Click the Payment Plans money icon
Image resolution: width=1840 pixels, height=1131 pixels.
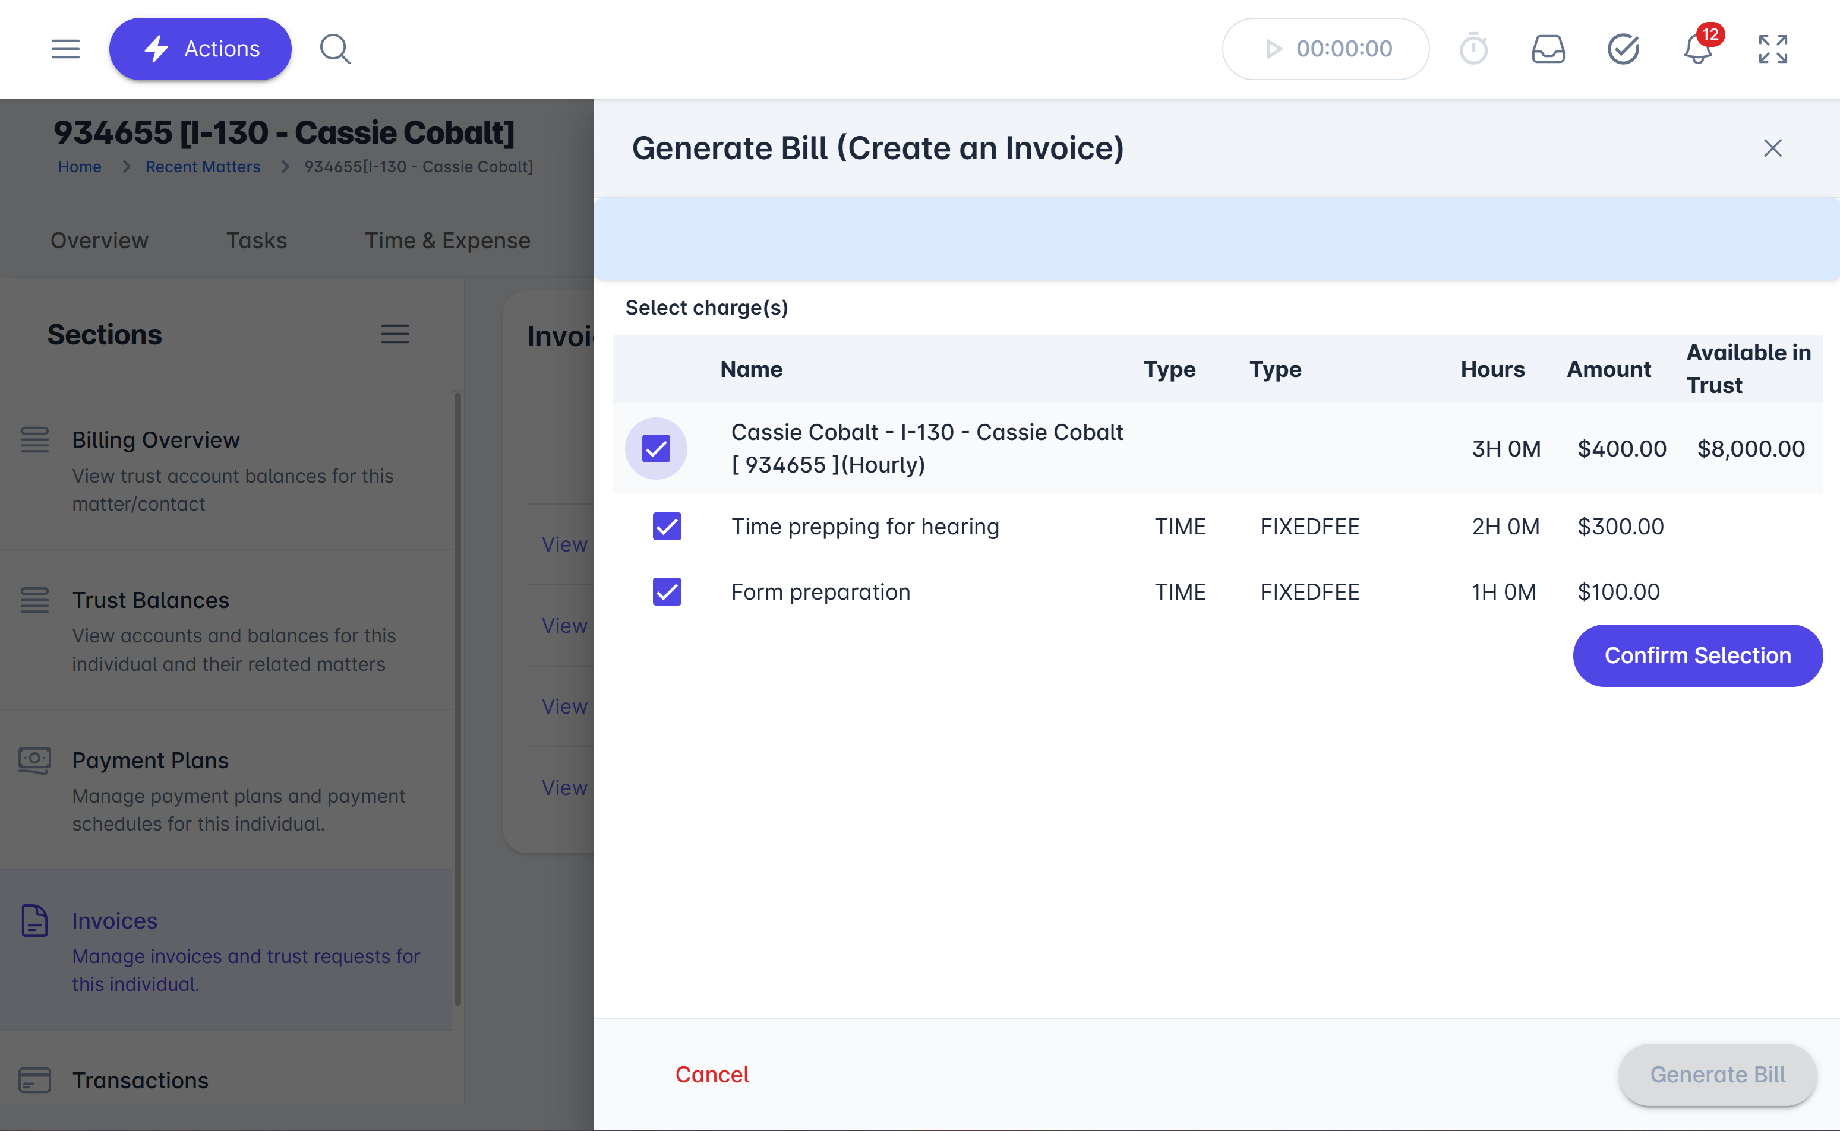pos(34,761)
